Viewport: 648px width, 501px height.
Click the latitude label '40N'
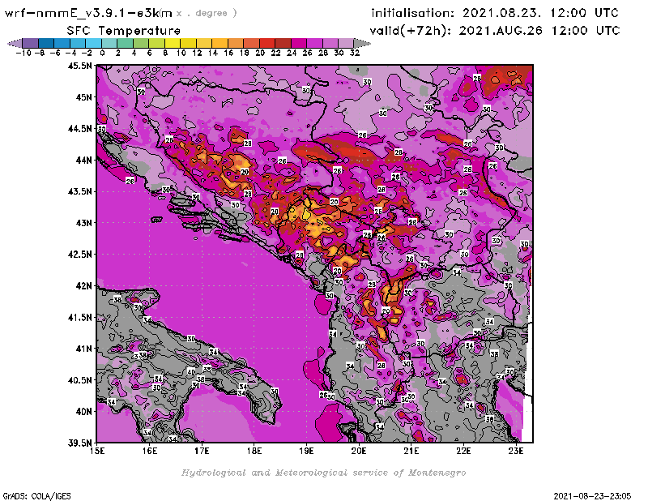click(x=84, y=412)
